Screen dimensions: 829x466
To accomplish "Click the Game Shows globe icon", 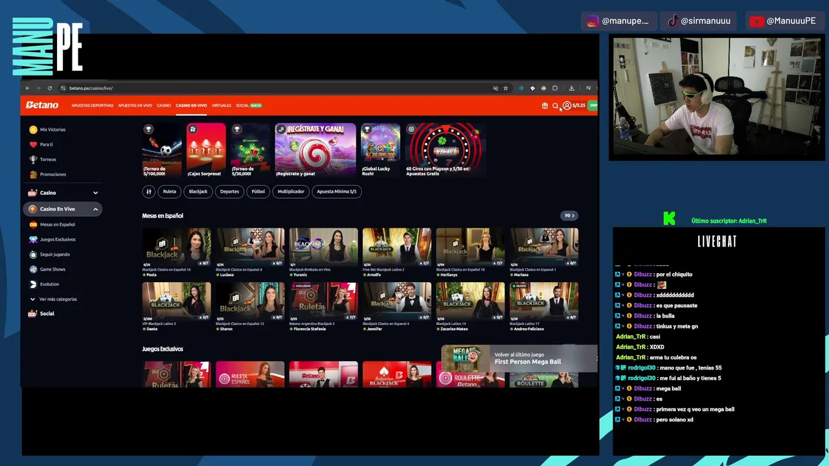I will [33, 269].
